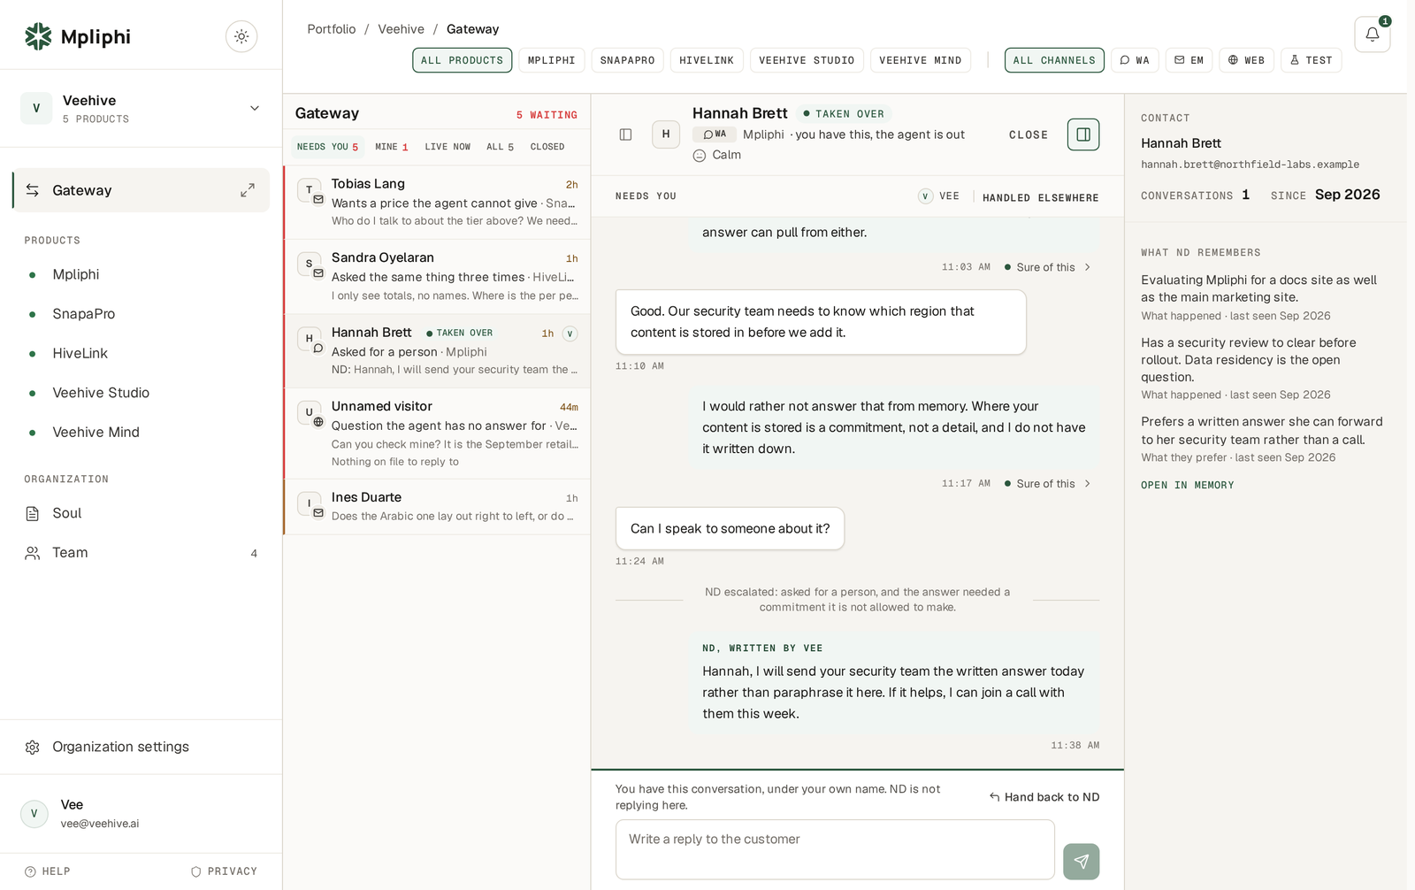The image size is (1415, 890).
Task: Toggle the contact details panel icon
Action: tap(1083, 134)
